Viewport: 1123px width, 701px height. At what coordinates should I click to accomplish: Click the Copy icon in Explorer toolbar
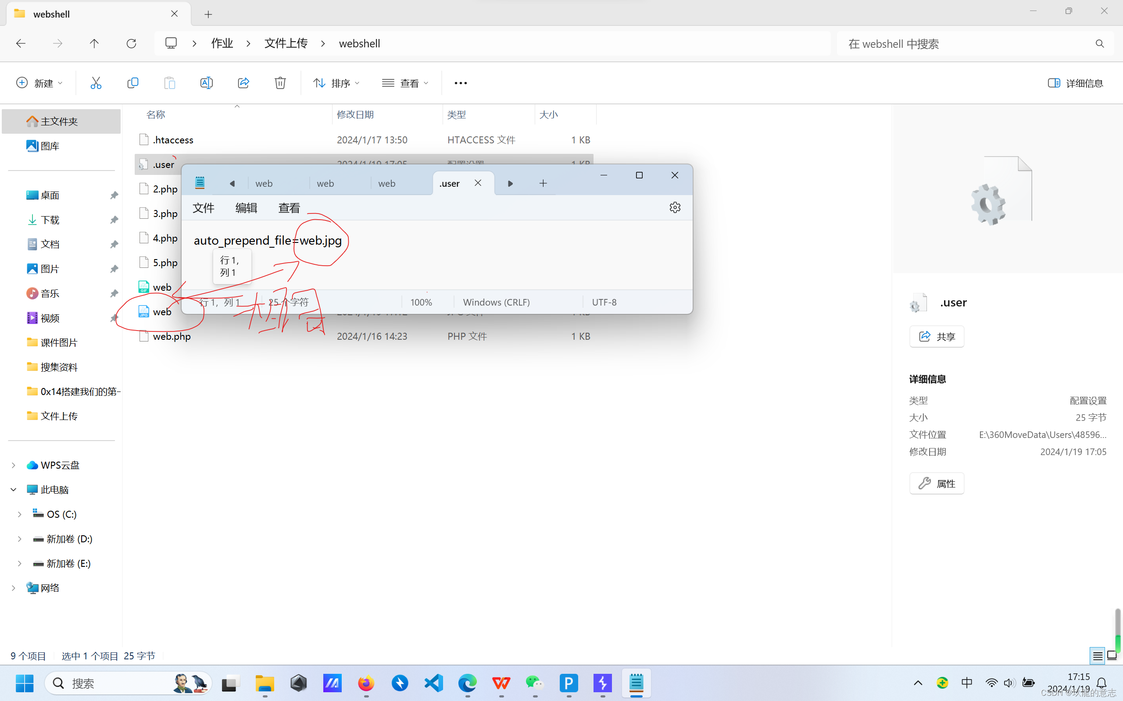pos(132,83)
